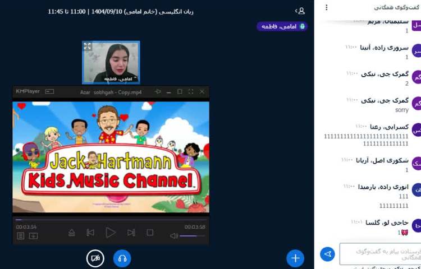This screenshot has width=421, height=269.
Task: Click the avatar of کسرایی، رعنا
Action: pyautogui.click(x=417, y=130)
